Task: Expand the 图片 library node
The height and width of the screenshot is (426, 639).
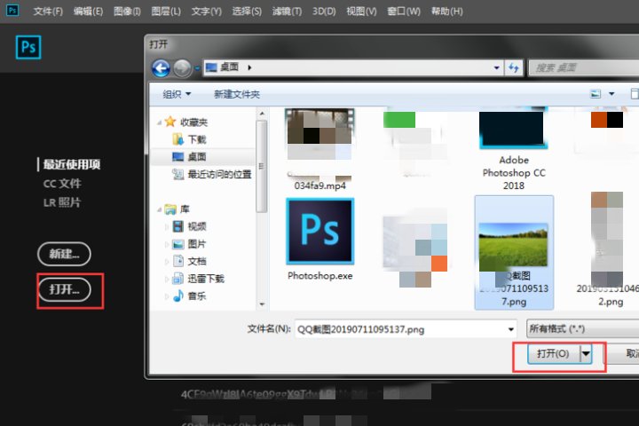Action: pyautogui.click(x=167, y=244)
